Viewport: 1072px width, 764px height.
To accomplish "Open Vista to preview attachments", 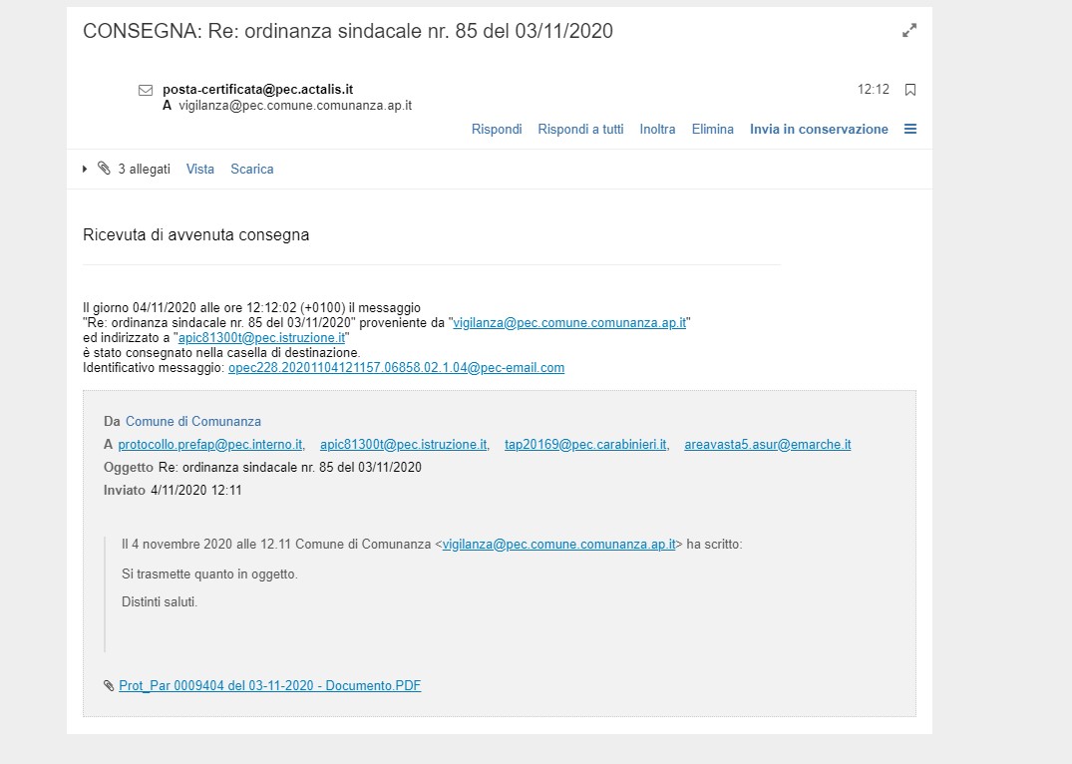I will [199, 170].
